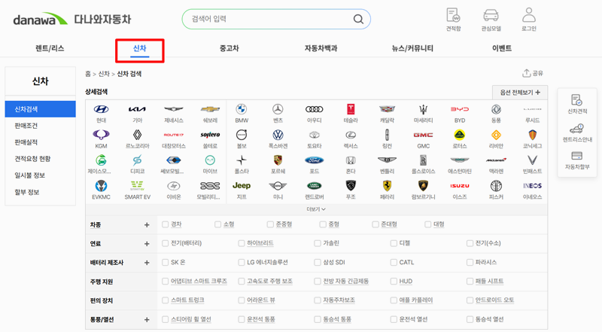Select the Renault Korea brand logo
Viewport: 602px width, 332px height.
coord(137,135)
